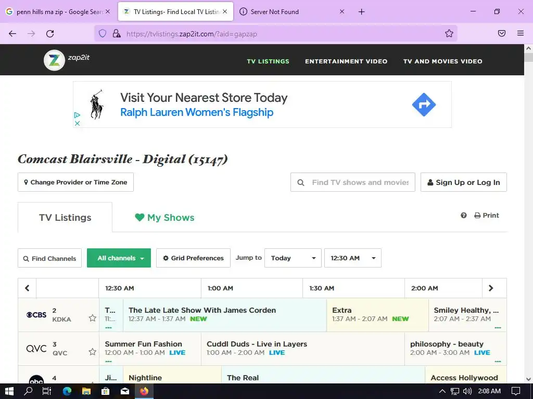Click the help question mark icon
The width and height of the screenshot is (533, 399).
coord(464,216)
